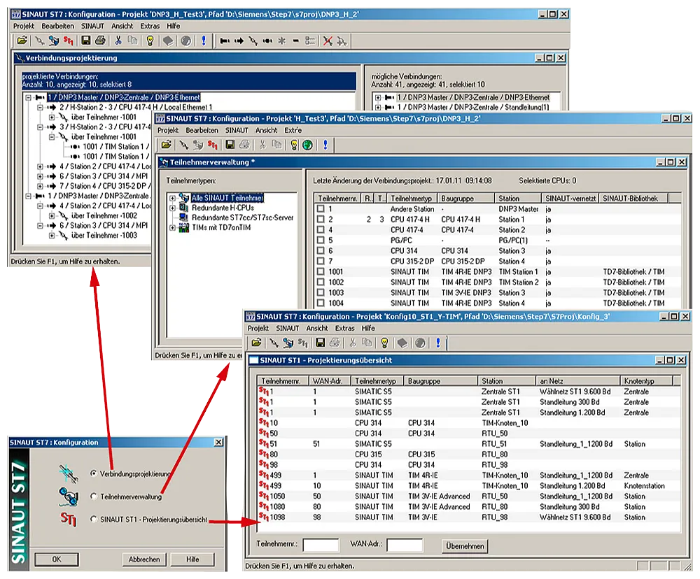This screenshot has width=700, height=579.
Task: Click Hilfe button in Konfiguration dialog
Action: coord(192,559)
